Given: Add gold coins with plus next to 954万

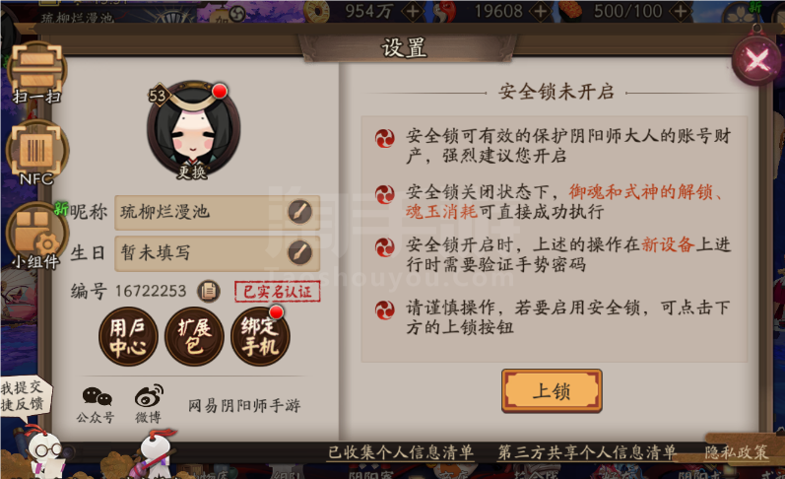Looking at the screenshot, I should [x=413, y=11].
